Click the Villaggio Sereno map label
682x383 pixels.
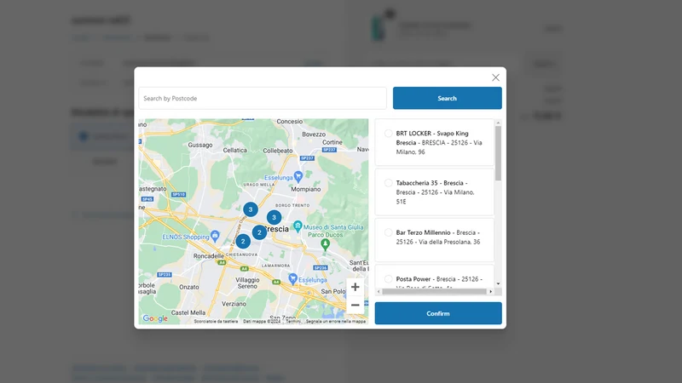[247, 283]
